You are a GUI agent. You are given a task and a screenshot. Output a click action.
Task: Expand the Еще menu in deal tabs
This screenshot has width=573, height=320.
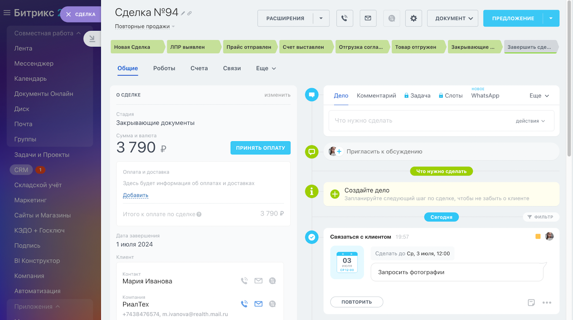pyautogui.click(x=266, y=68)
